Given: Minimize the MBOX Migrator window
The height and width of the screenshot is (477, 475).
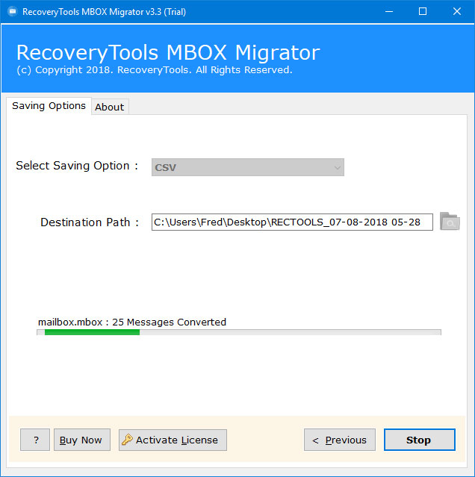Looking at the screenshot, I should [389, 11].
